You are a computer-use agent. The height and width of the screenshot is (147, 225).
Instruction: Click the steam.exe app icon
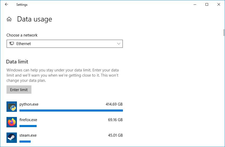tap(12, 138)
